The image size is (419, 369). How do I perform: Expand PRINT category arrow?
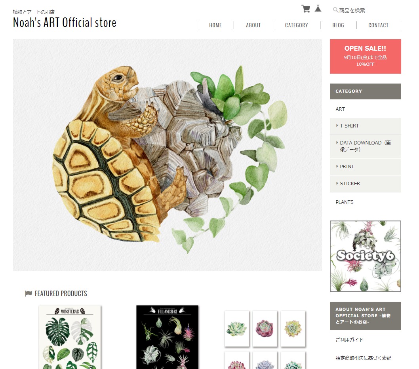337,166
